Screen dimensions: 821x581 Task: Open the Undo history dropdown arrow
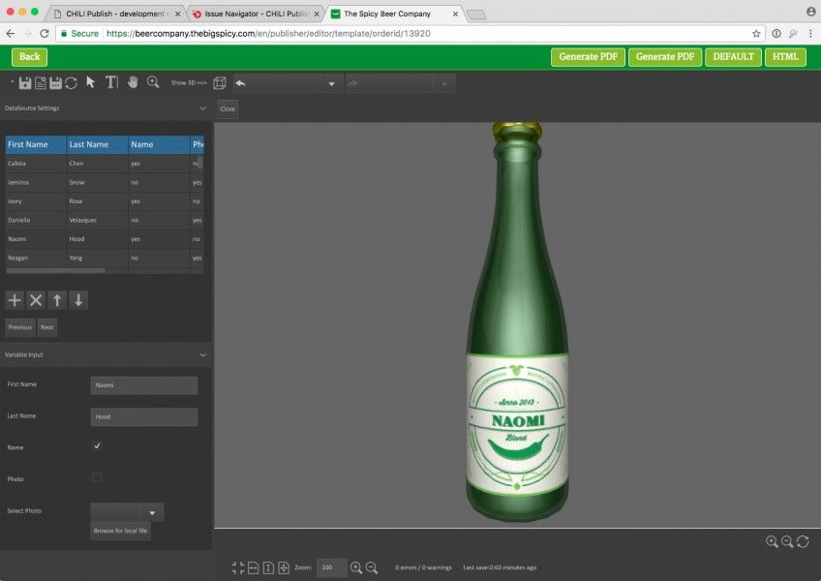pyautogui.click(x=331, y=84)
